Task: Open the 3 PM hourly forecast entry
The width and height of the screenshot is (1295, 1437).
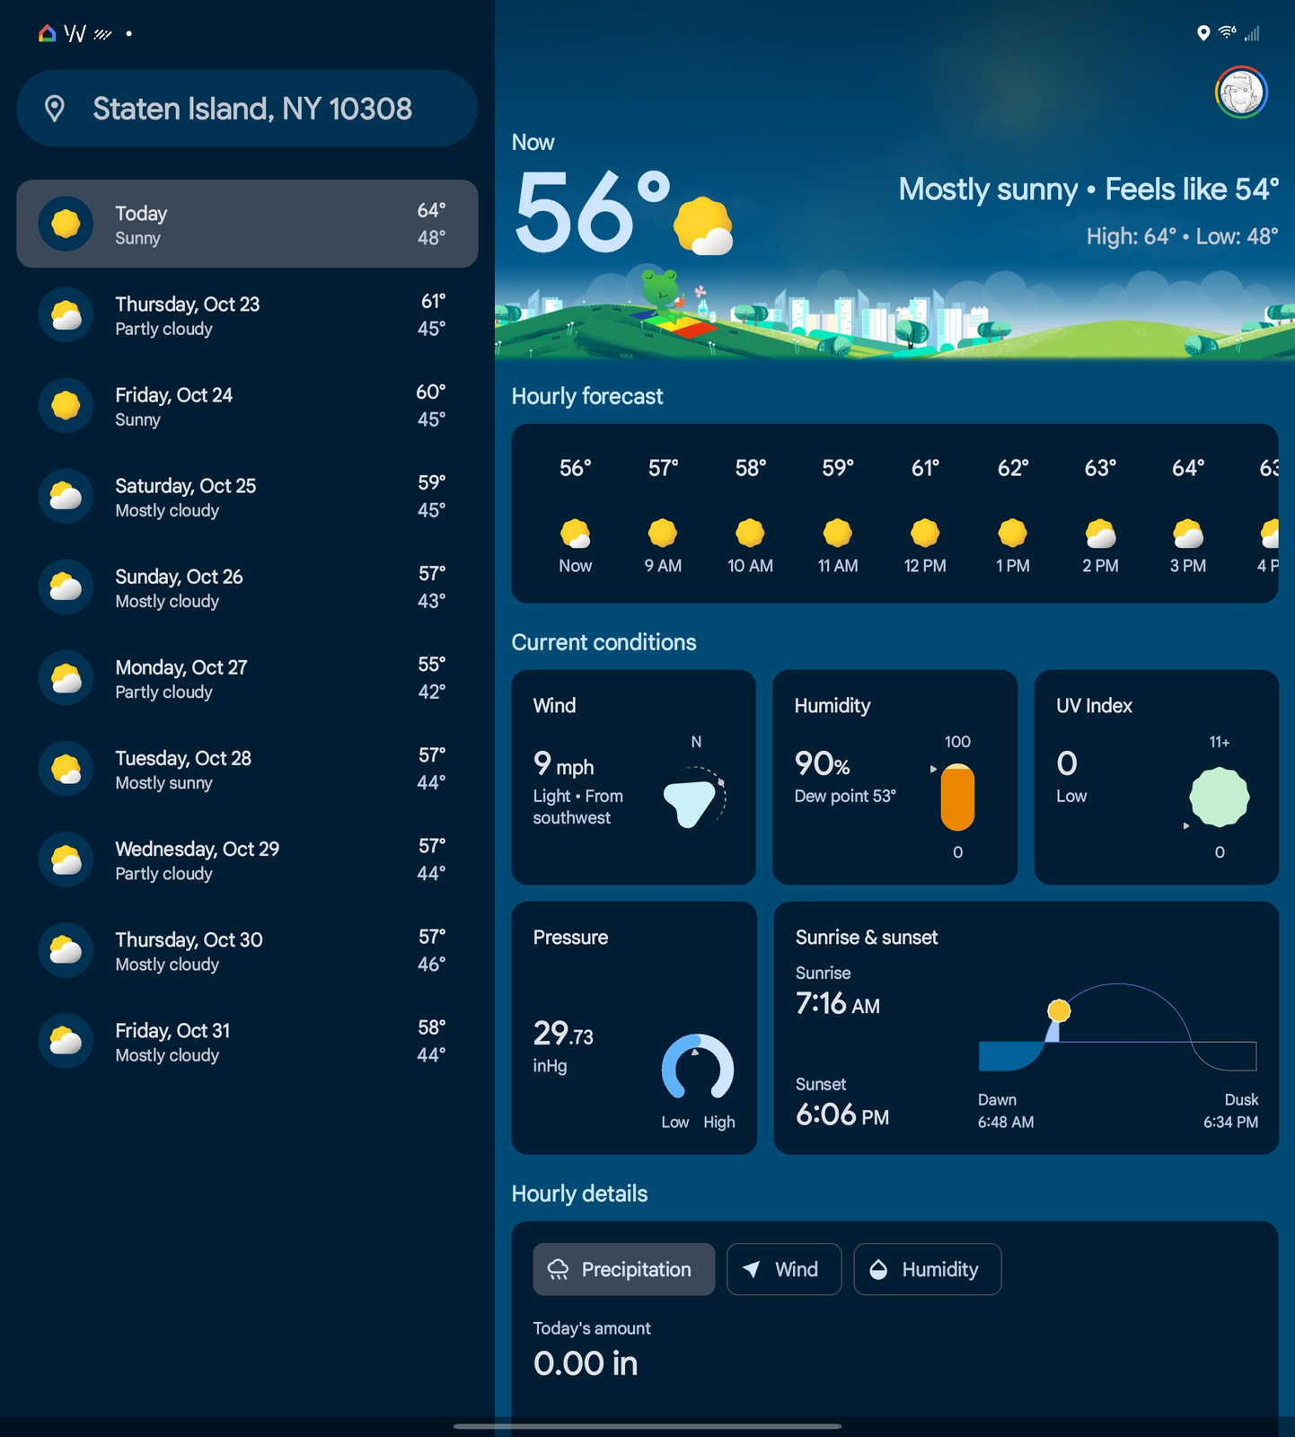Action: 1187,516
